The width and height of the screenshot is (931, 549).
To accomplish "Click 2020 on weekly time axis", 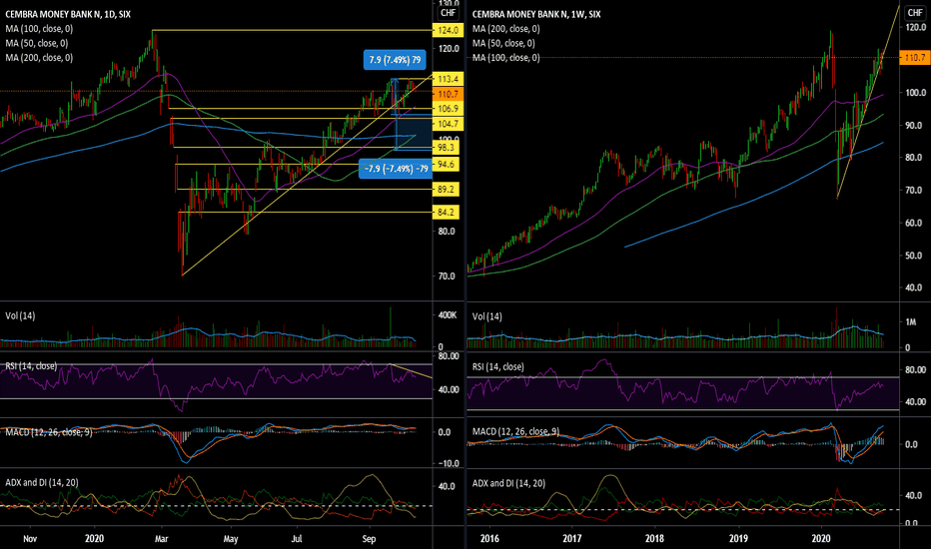I will tap(821, 539).
